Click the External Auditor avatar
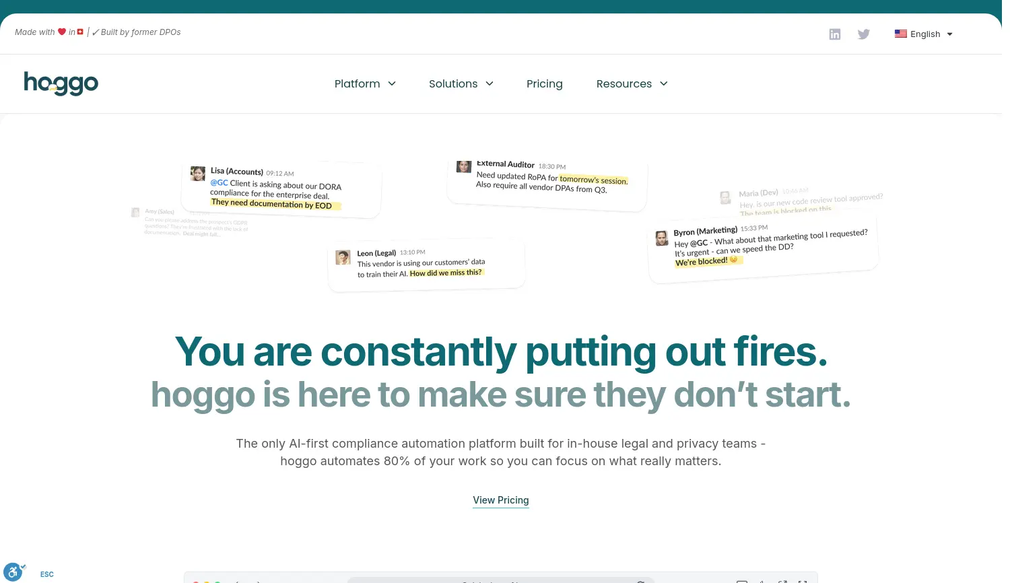The width and height of the screenshot is (1010, 583). (x=463, y=166)
